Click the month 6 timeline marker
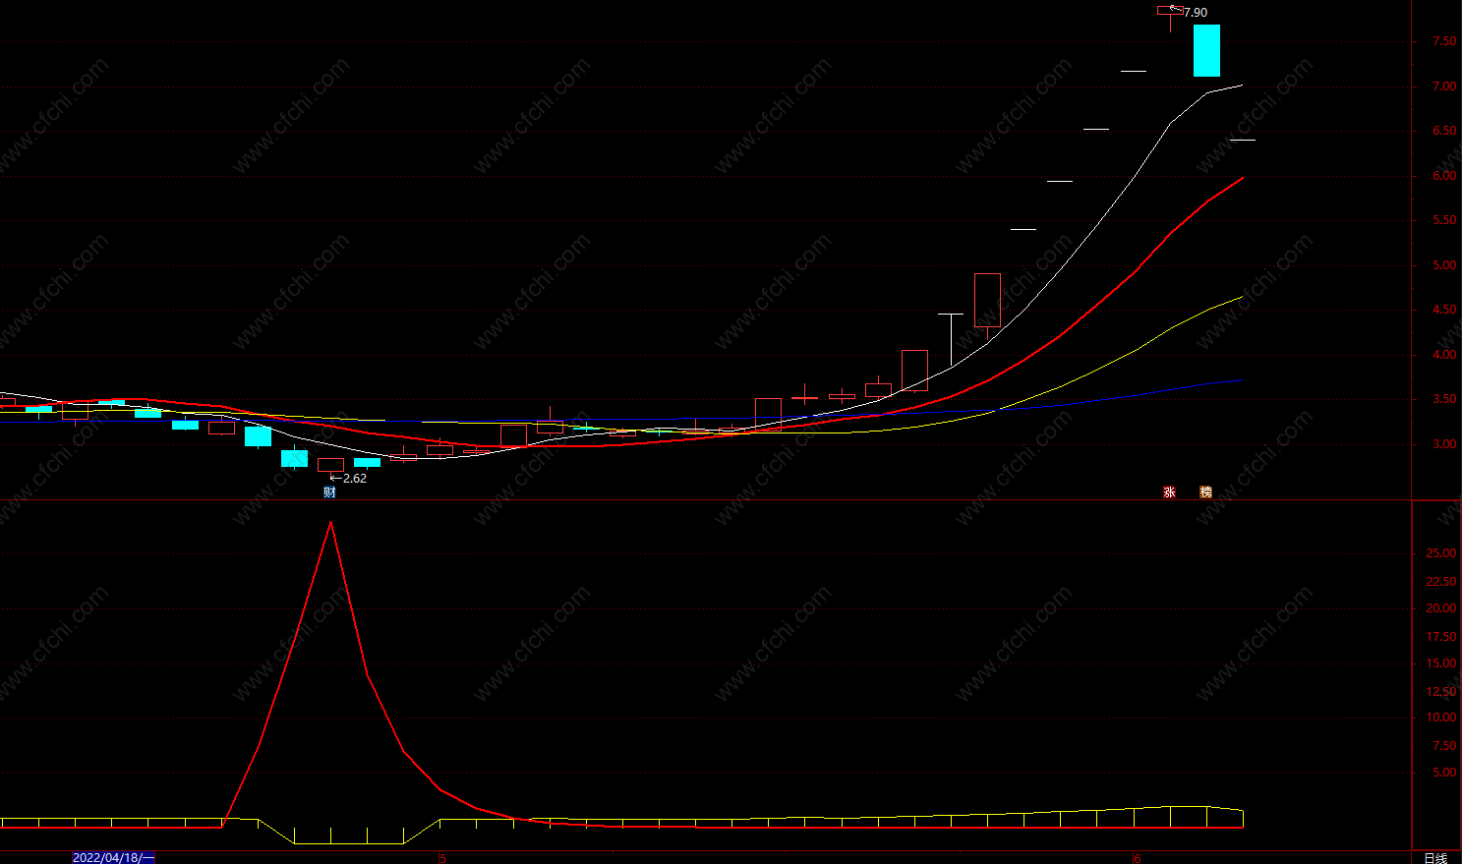Viewport: 1462px width, 864px height. click(x=1138, y=858)
